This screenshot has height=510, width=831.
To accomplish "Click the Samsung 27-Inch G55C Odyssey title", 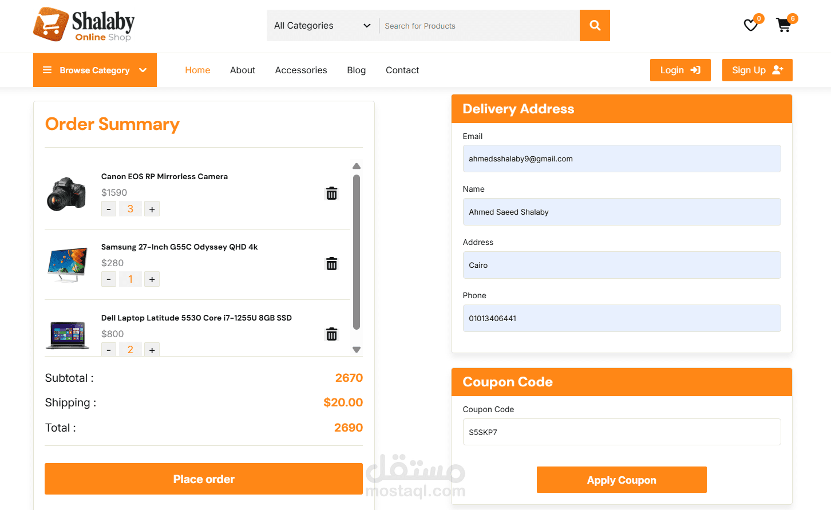I will (x=179, y=247).
